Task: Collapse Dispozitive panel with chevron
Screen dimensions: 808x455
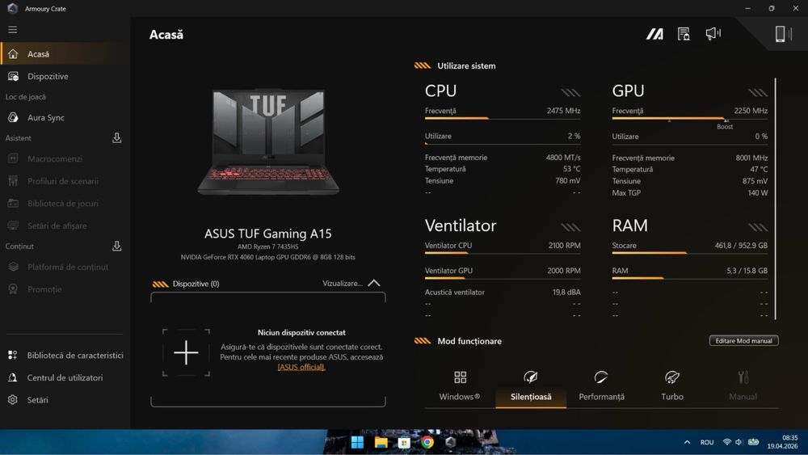Action: [374, 283]
